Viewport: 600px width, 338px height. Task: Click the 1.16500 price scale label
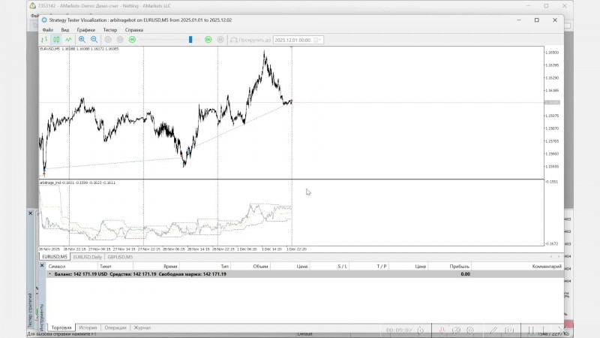tap(552, 53)
